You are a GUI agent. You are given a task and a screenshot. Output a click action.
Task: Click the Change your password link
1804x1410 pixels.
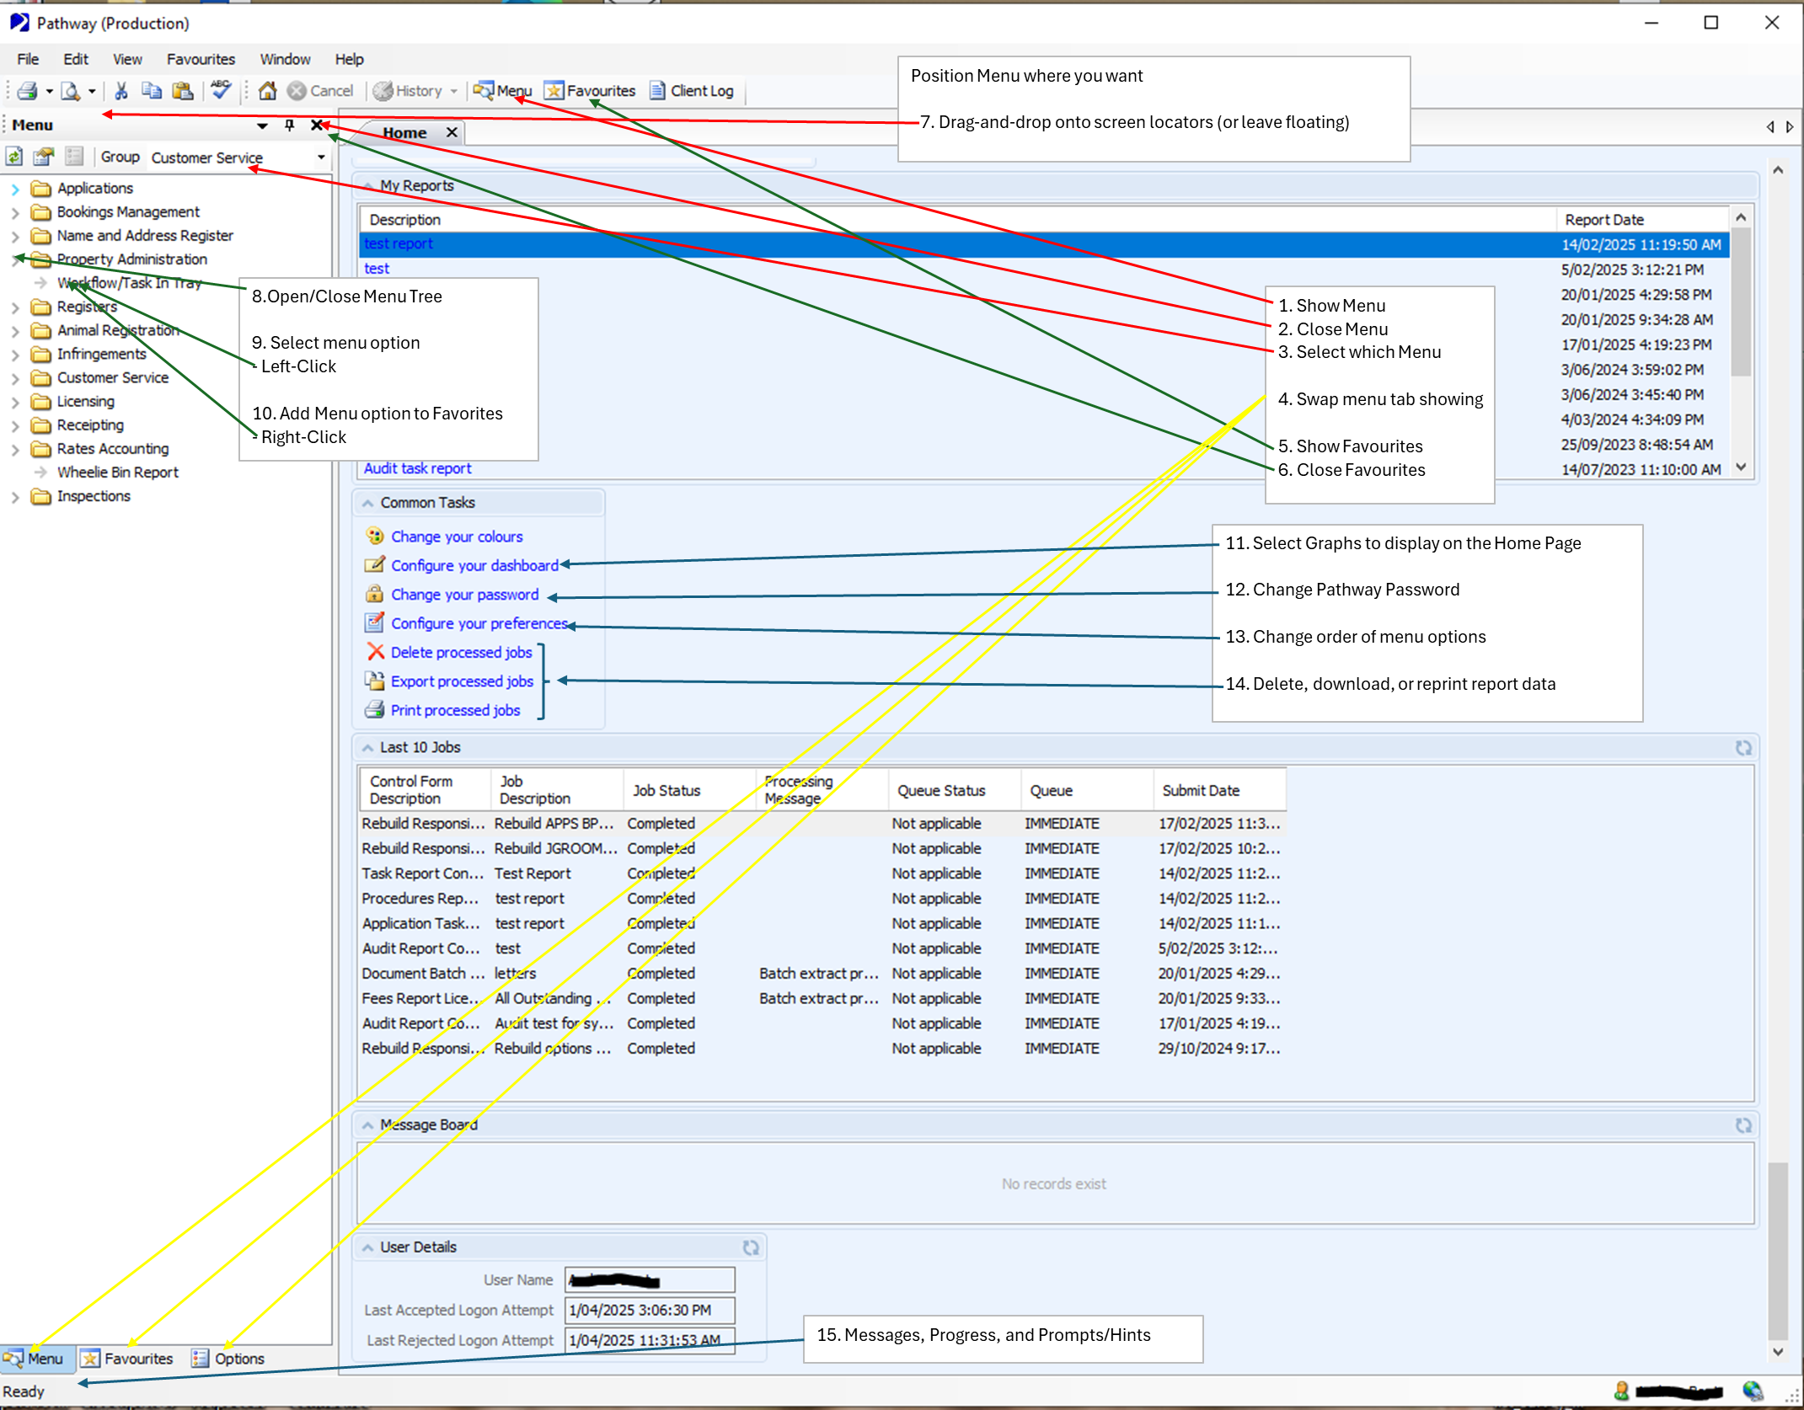tap(464, 595)
